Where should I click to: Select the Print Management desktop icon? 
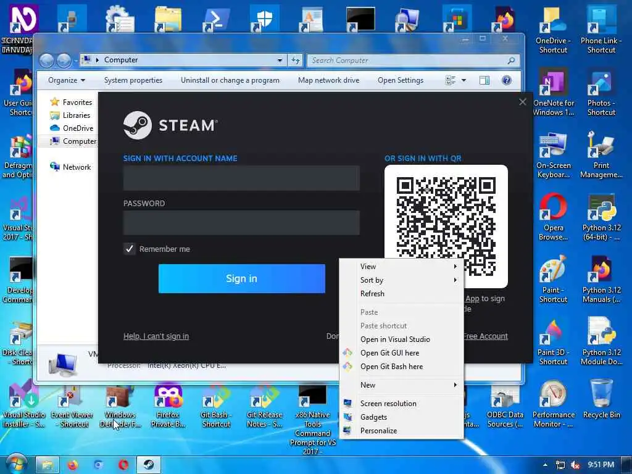pyautogui.click(x=601, y=155)
